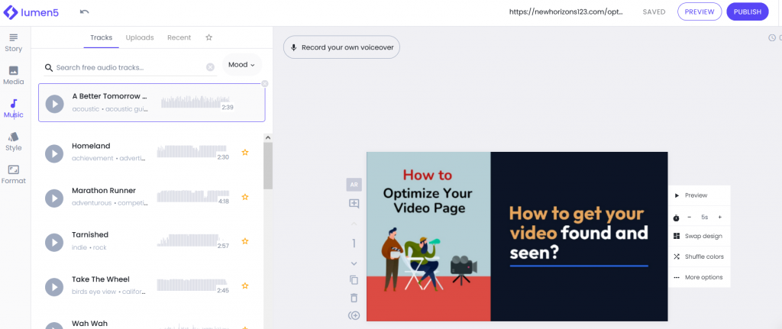Clear the audio search field

click(211, 67)
